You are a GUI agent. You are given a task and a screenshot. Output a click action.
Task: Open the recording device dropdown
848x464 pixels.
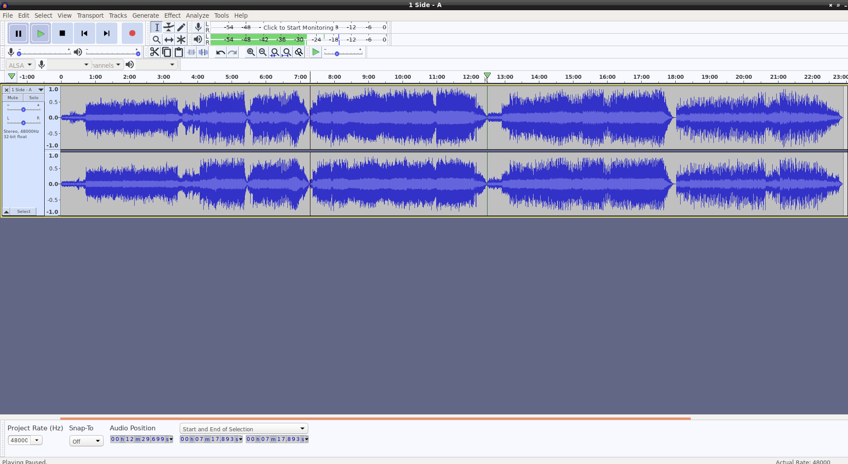coord(69,65)
